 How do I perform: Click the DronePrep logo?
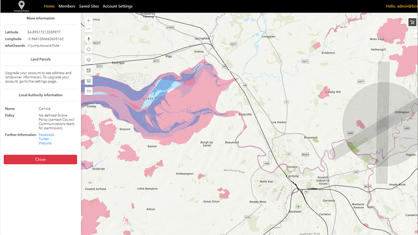(21, 6)
